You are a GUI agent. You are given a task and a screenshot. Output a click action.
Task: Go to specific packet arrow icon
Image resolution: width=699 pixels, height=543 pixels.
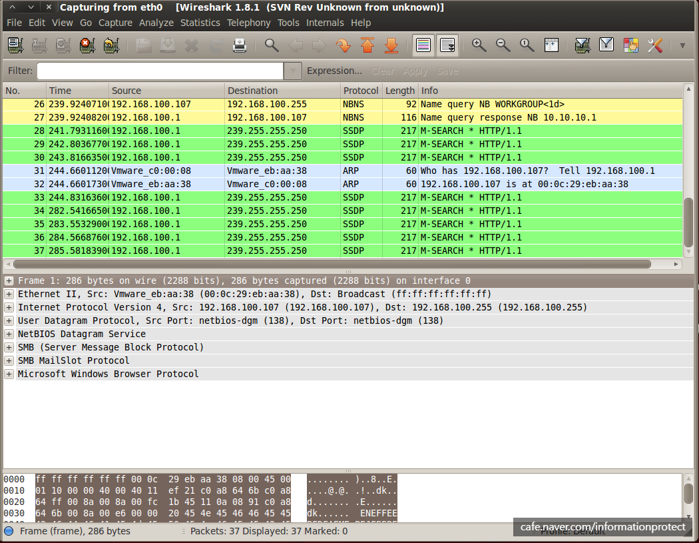(344, 45)
